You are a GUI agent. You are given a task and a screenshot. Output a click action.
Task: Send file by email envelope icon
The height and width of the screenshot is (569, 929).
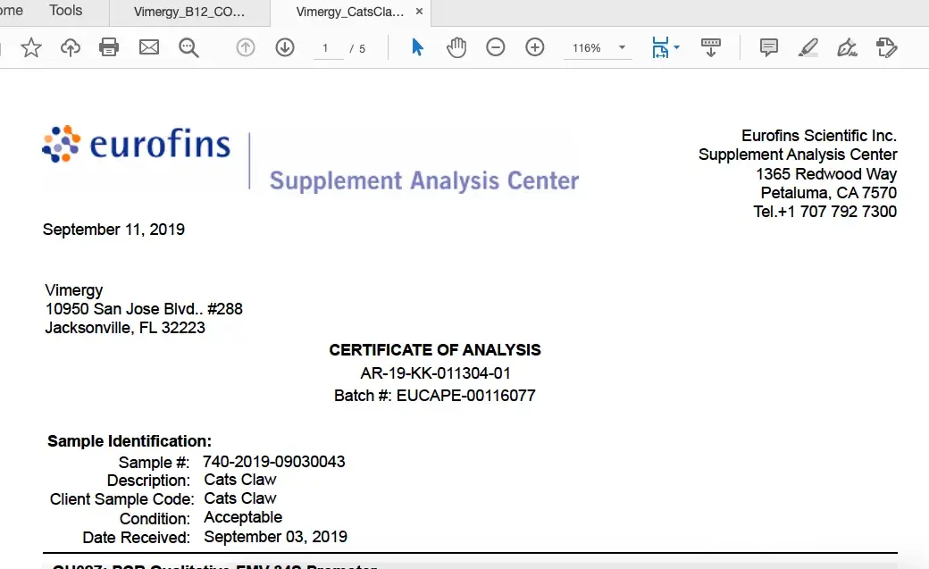pyautogui.click(x=149, y=47)
